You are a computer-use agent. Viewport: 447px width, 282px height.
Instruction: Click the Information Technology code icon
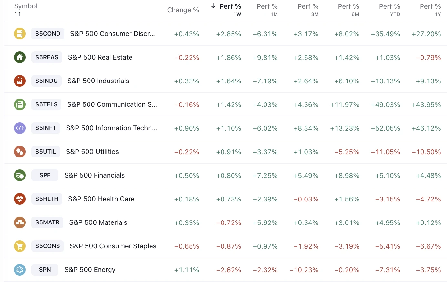[x=20, y=128]
